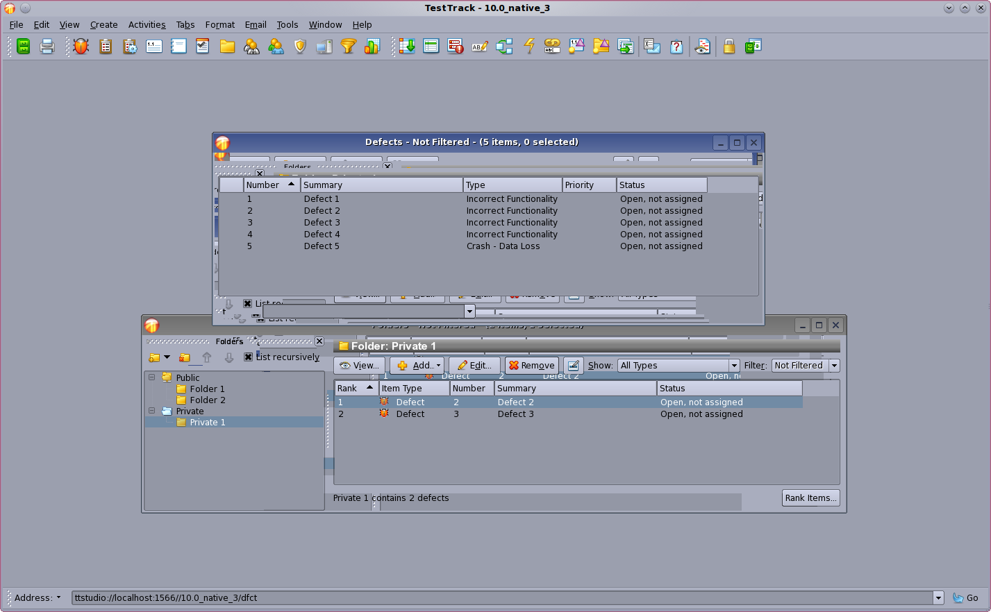
Task: Click the security shield toolbar icon
Action: click(300, 46)
